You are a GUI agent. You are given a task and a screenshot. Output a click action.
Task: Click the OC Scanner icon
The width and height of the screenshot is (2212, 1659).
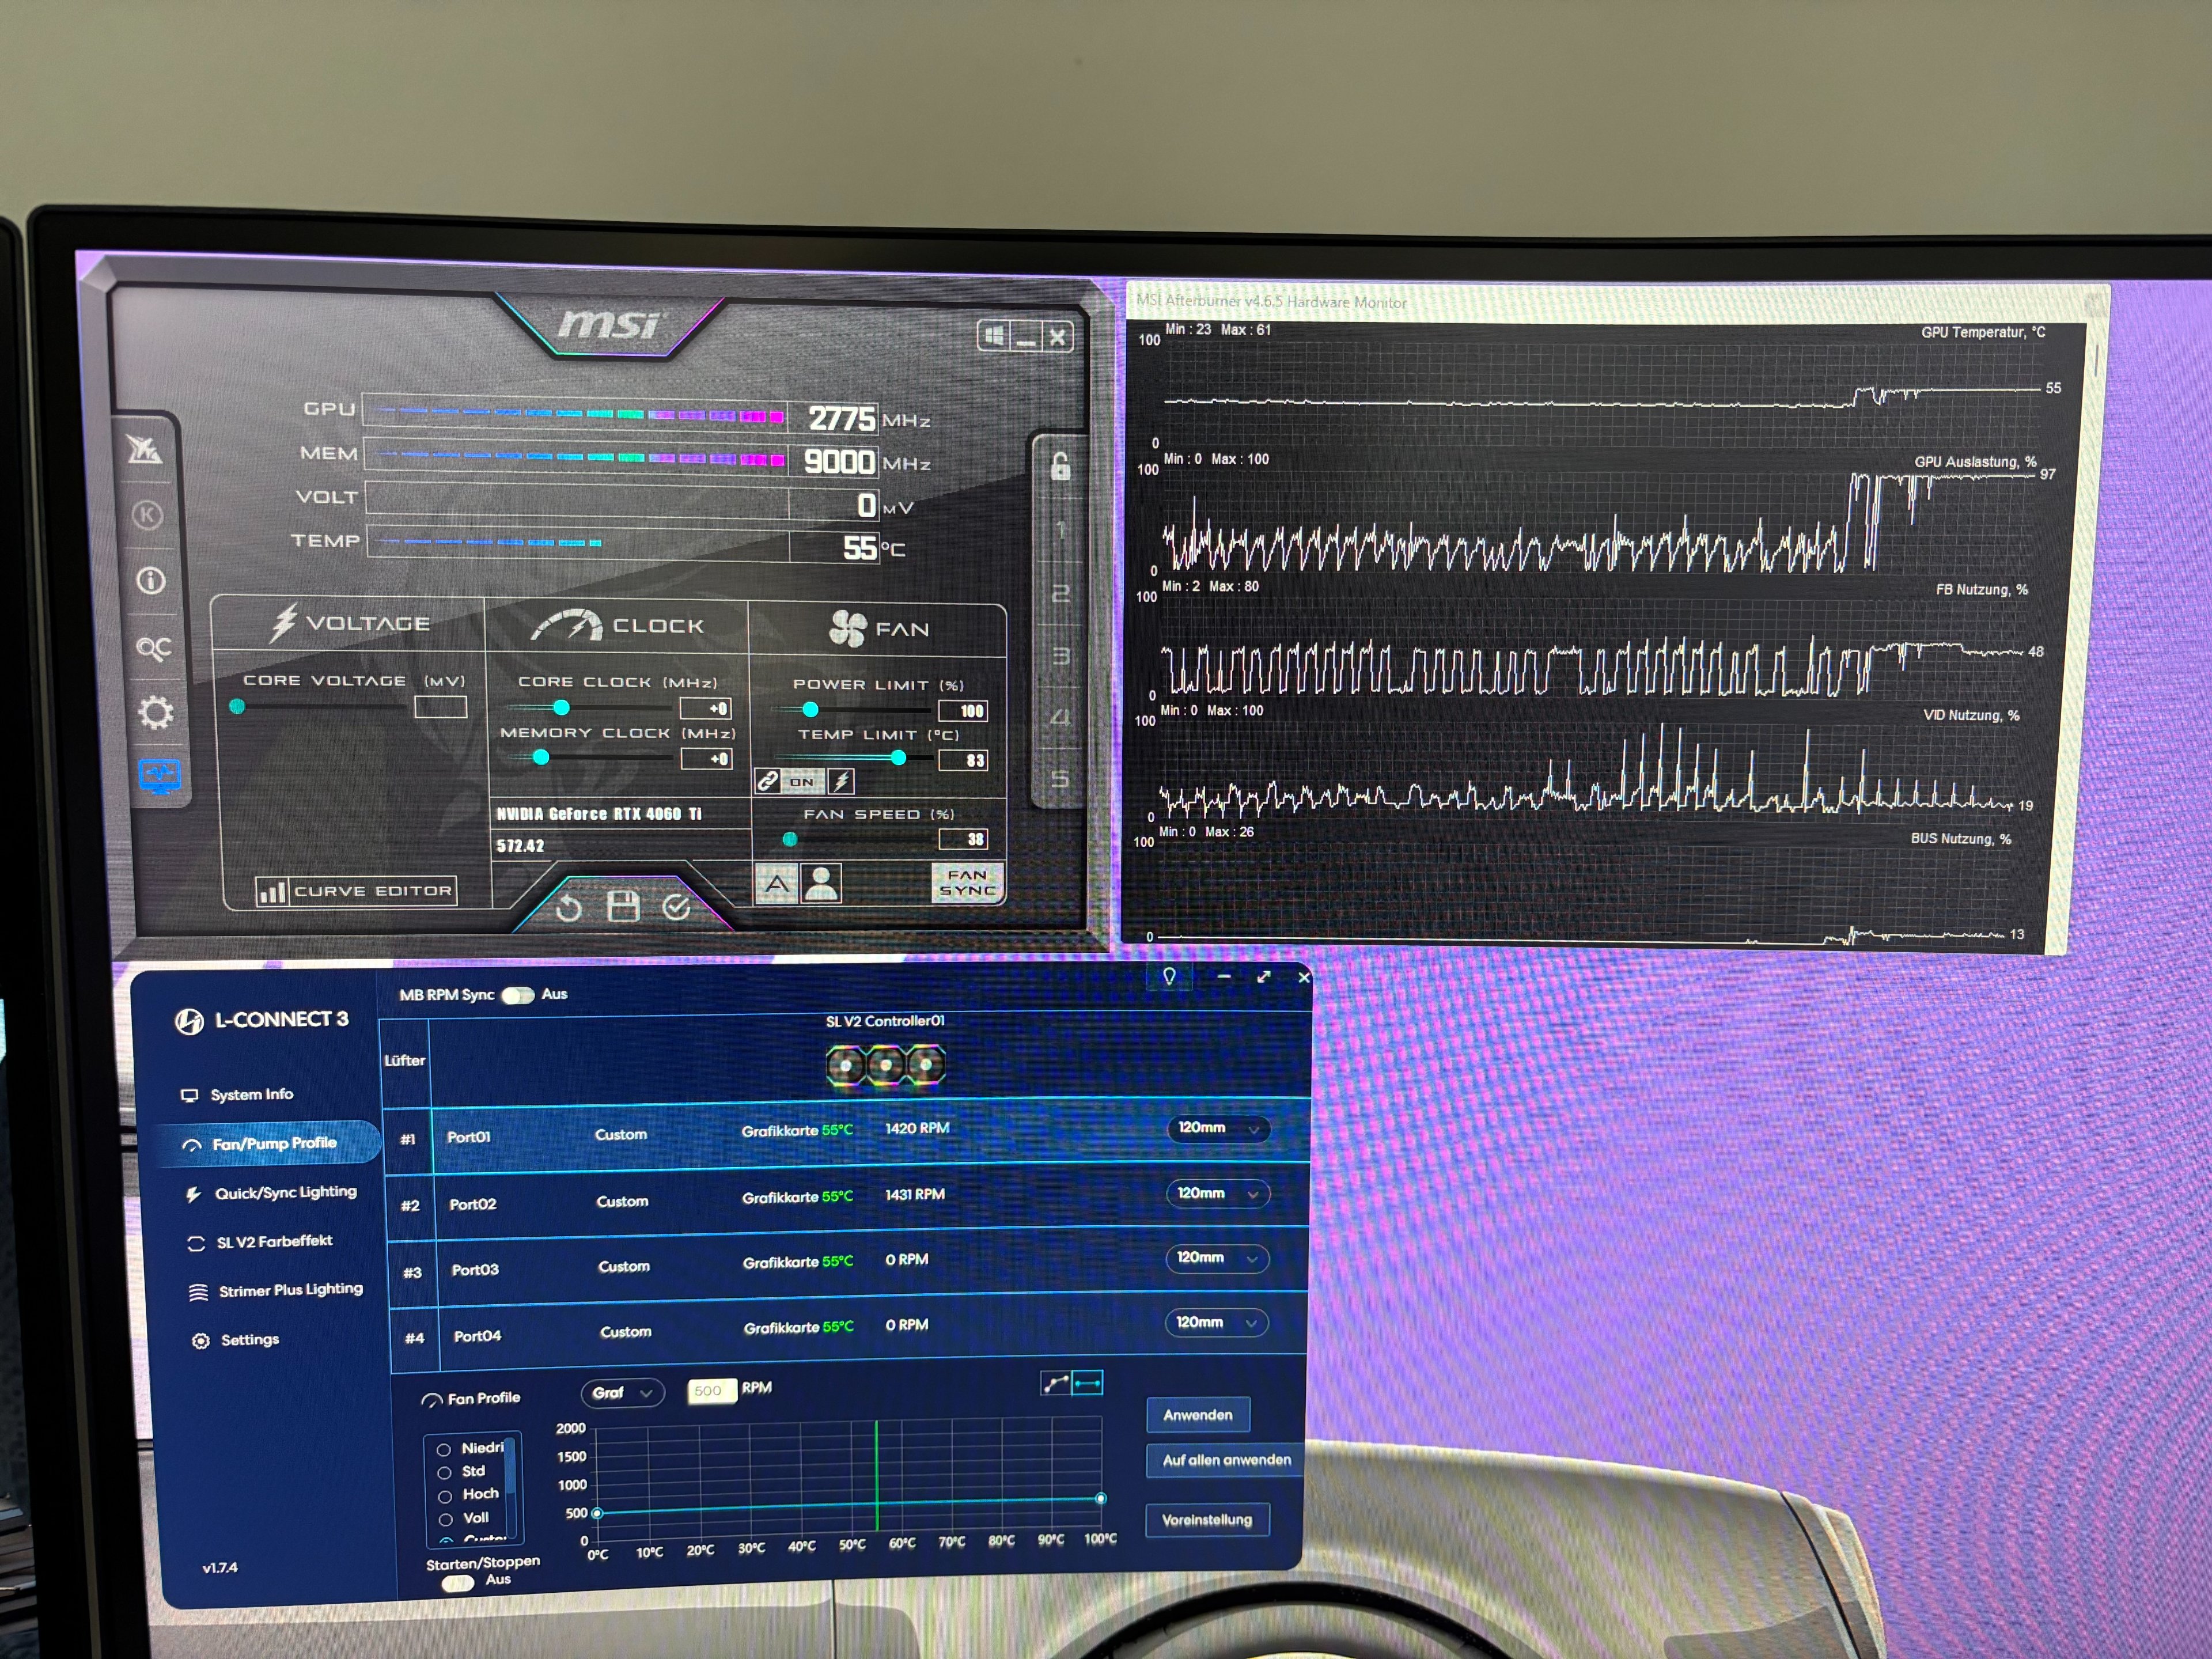(154, 648)
